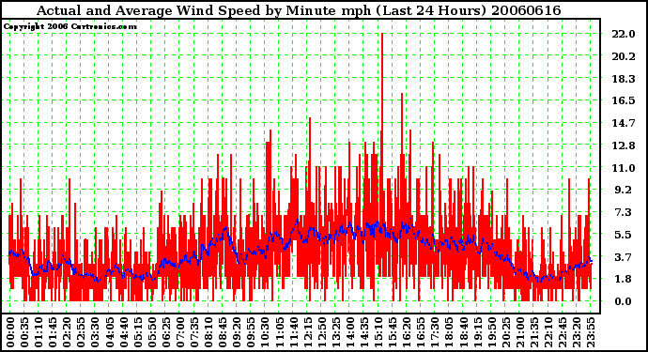Click the 08:10 time label
Screen dimensions: 648x352
208,332
